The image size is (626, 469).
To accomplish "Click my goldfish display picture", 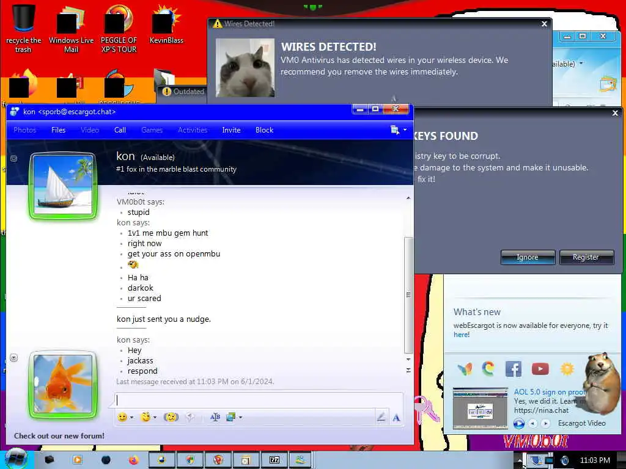I will pyautogui.click(x=63, y=384).
